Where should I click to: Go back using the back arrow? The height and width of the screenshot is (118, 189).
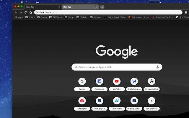click(x=16, y=12)
